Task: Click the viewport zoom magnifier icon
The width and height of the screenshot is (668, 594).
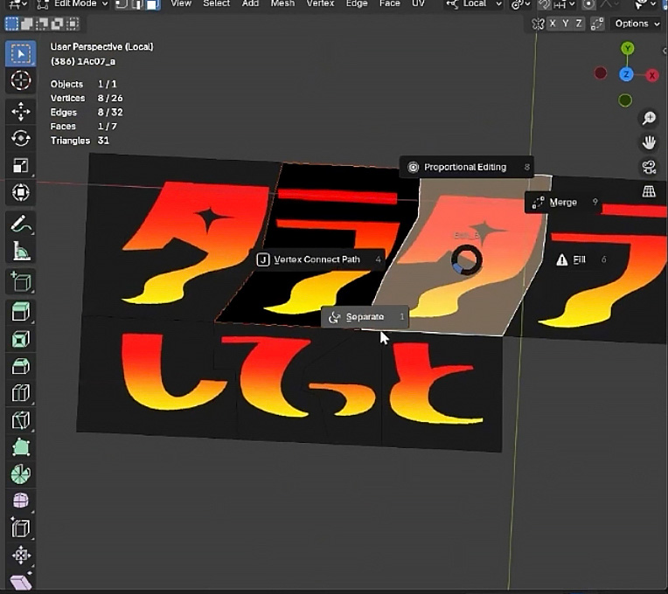Action: 649,118
